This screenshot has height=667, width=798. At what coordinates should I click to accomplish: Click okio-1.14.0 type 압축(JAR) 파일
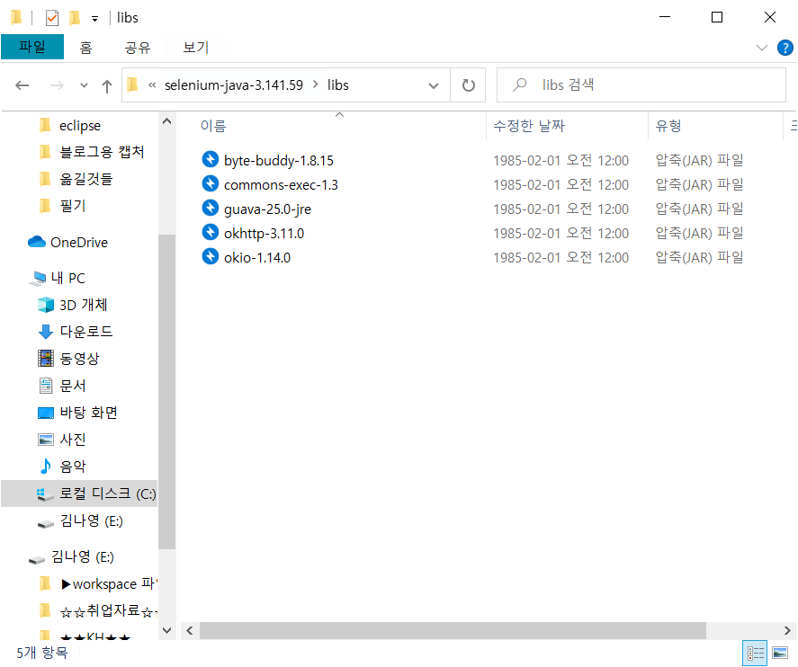tap(699, 257)
